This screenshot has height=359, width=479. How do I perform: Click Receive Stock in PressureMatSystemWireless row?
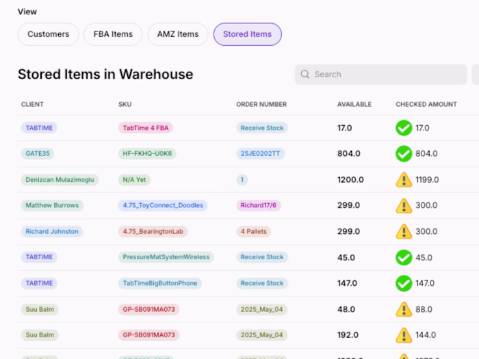pyautogui.click(x=262, y=257)
